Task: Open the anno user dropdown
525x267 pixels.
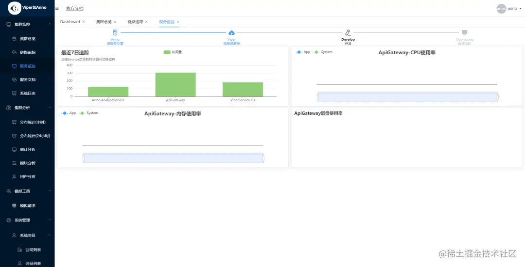Action: point(514,9)
